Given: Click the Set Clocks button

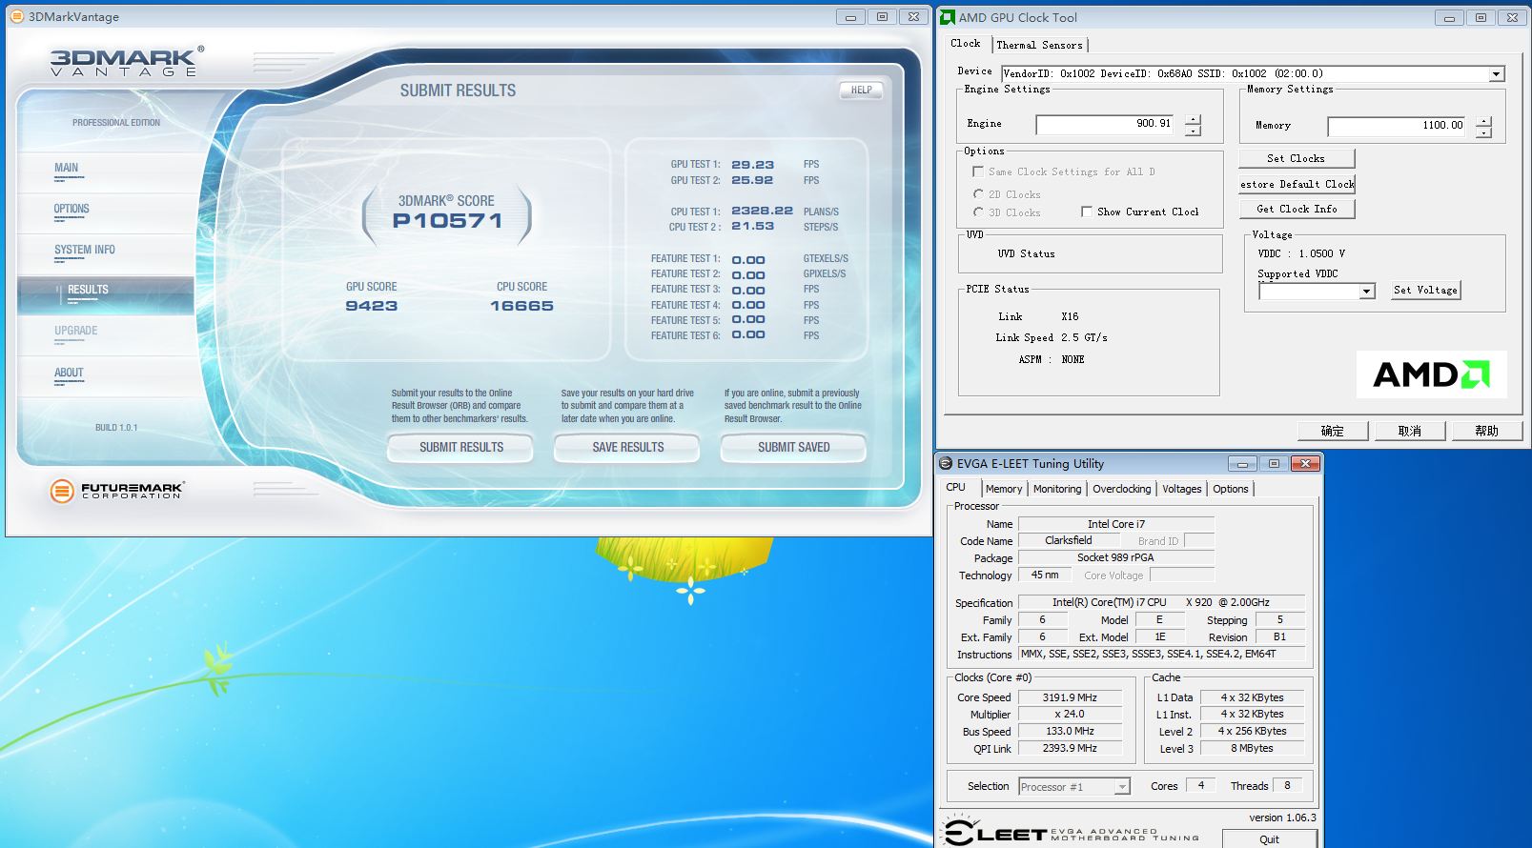Looking at the screenshot, I should coord(1297,158).
